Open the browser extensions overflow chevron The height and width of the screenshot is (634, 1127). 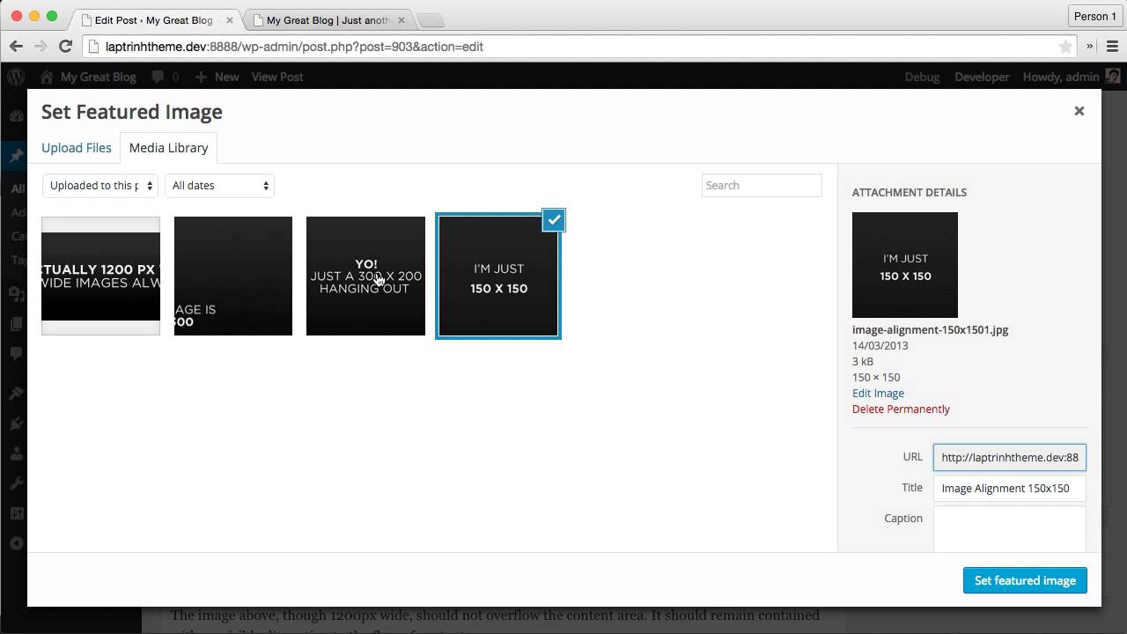(x=1090, y=47)
